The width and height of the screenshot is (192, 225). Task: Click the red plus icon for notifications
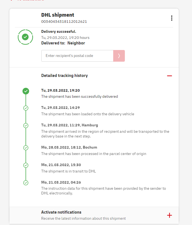[x=170, y=215]
